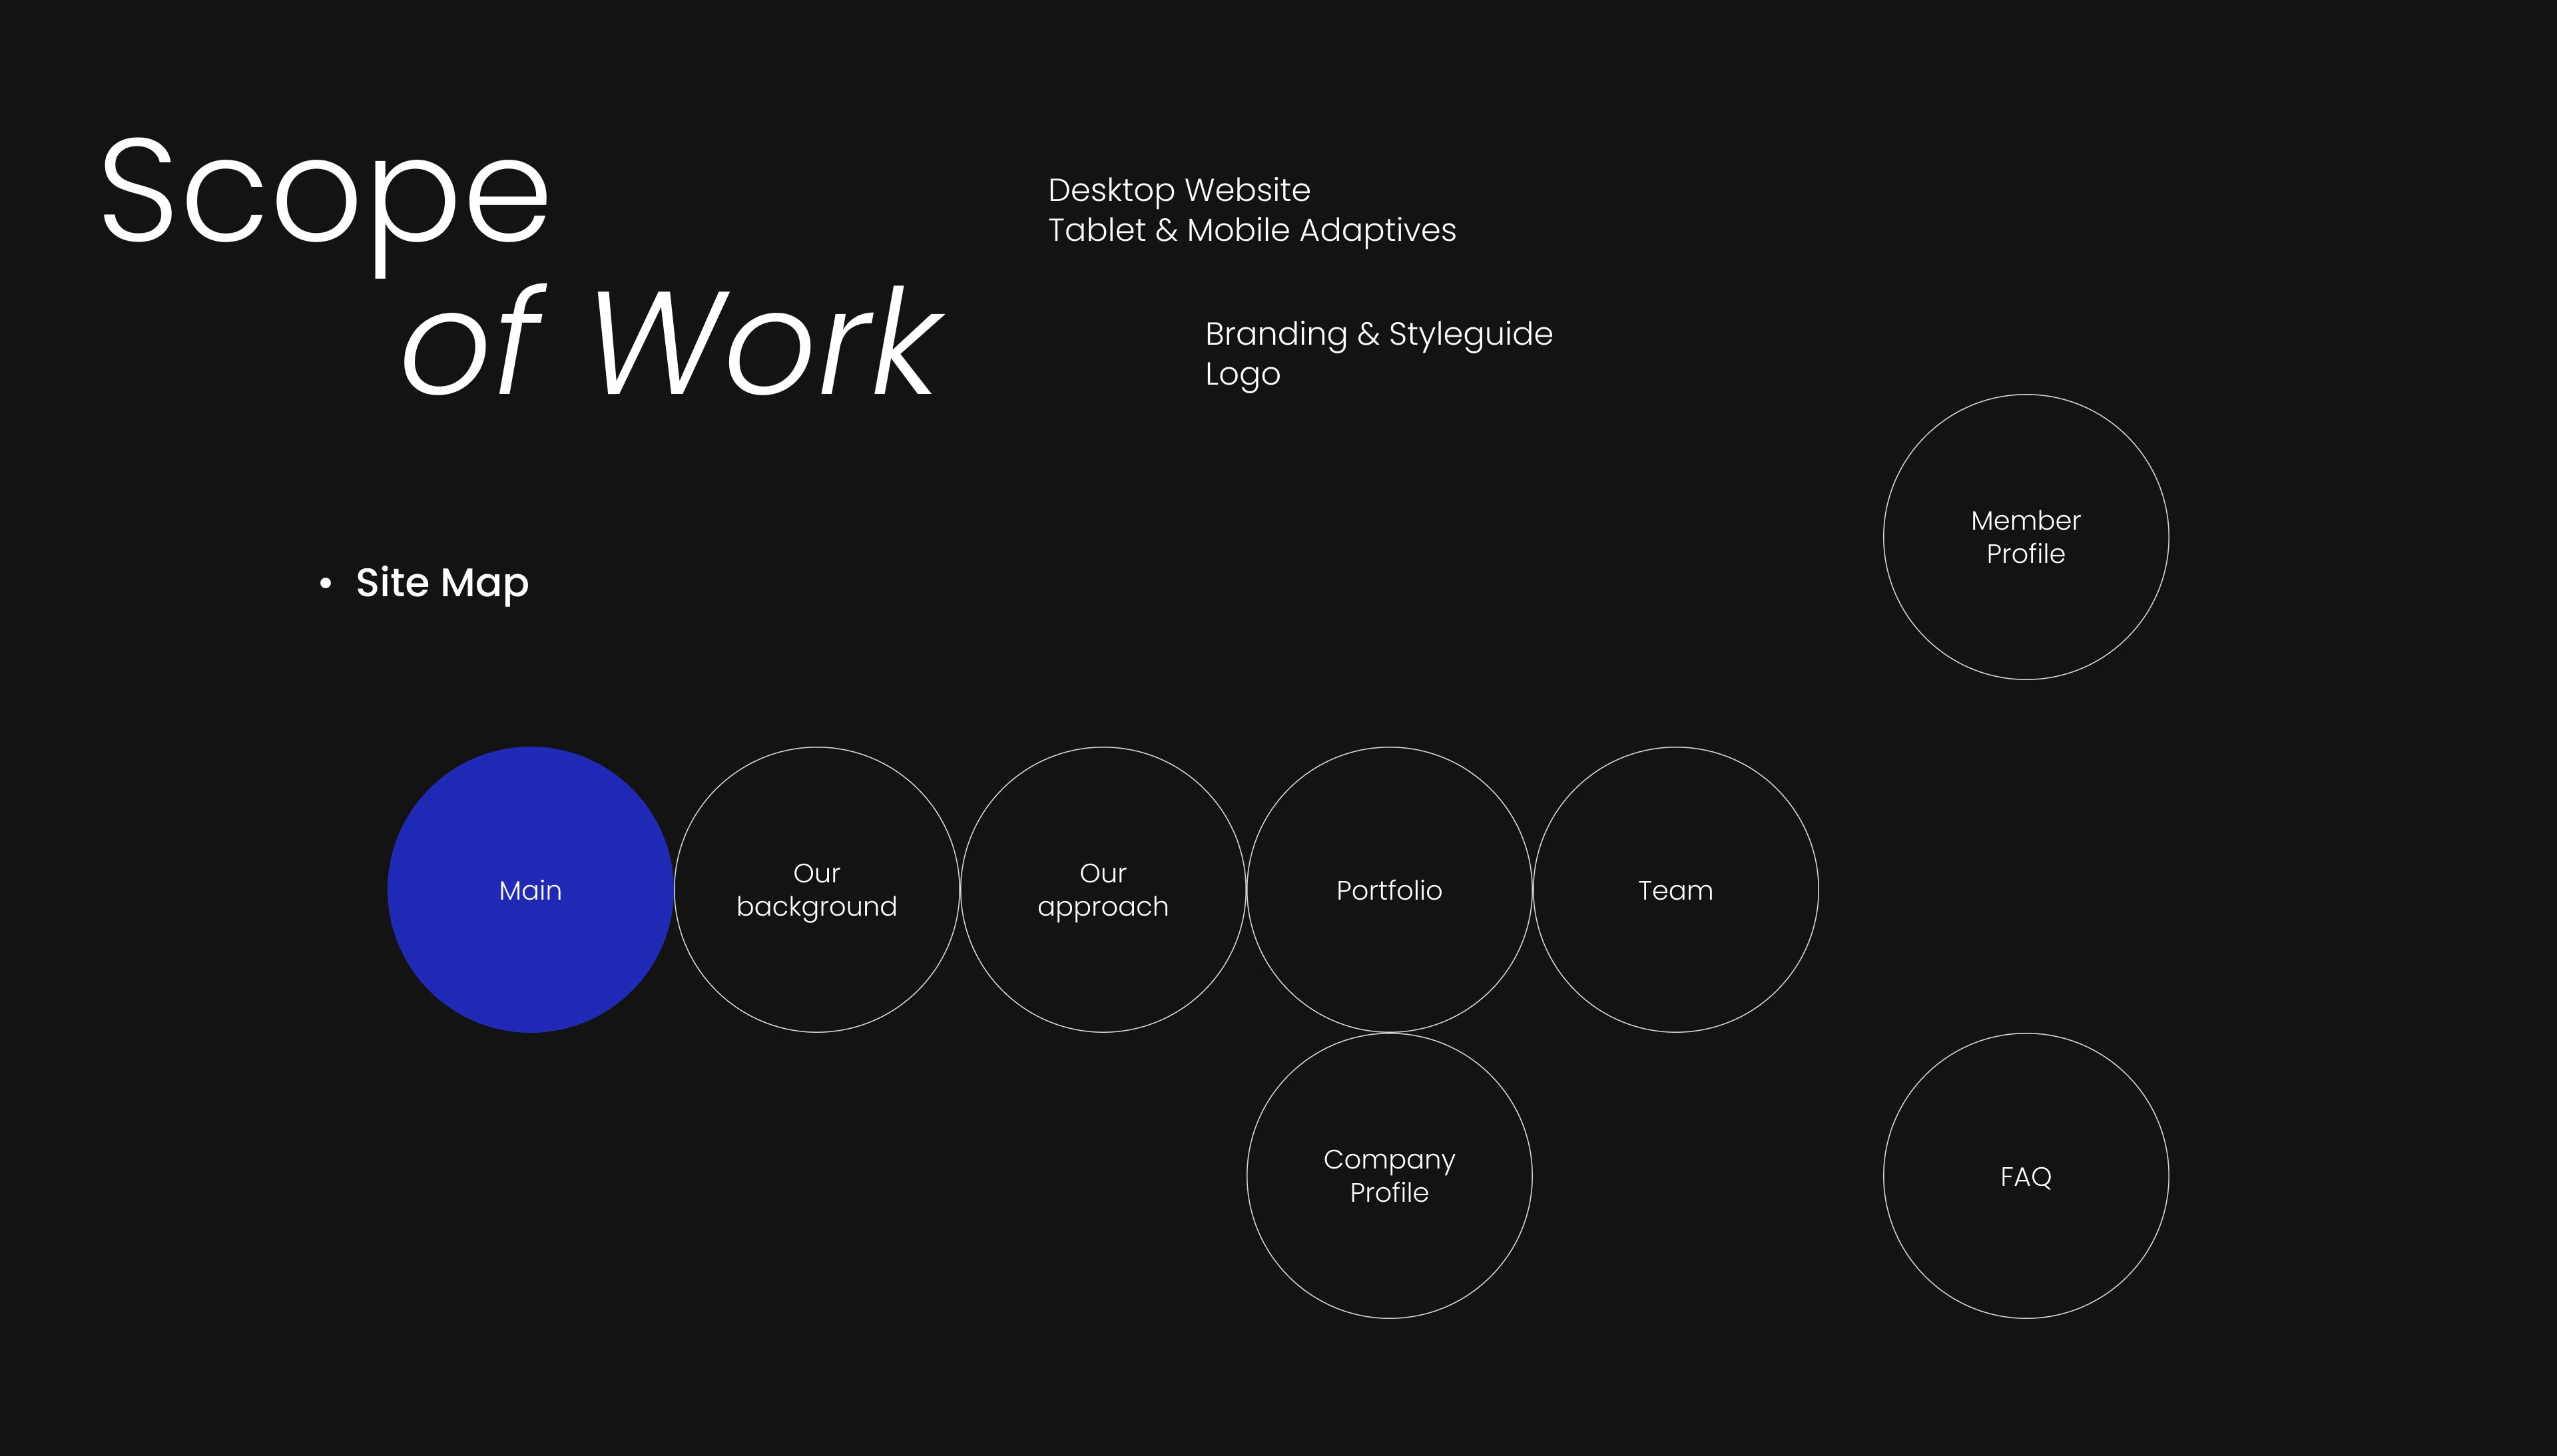Select the Desktop Website text line
This screenshot has width=2557, height=1456.
1179,190
